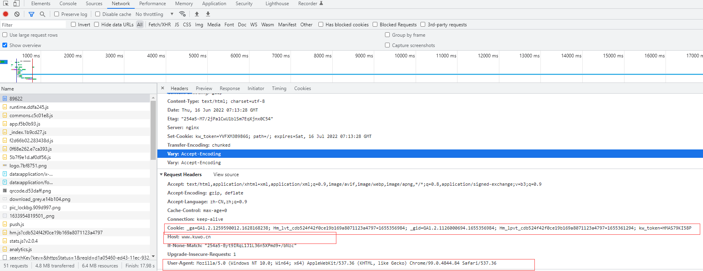Export HAR file with download arrow
Screen dimensions: 703x271
(x=208, y=14)
